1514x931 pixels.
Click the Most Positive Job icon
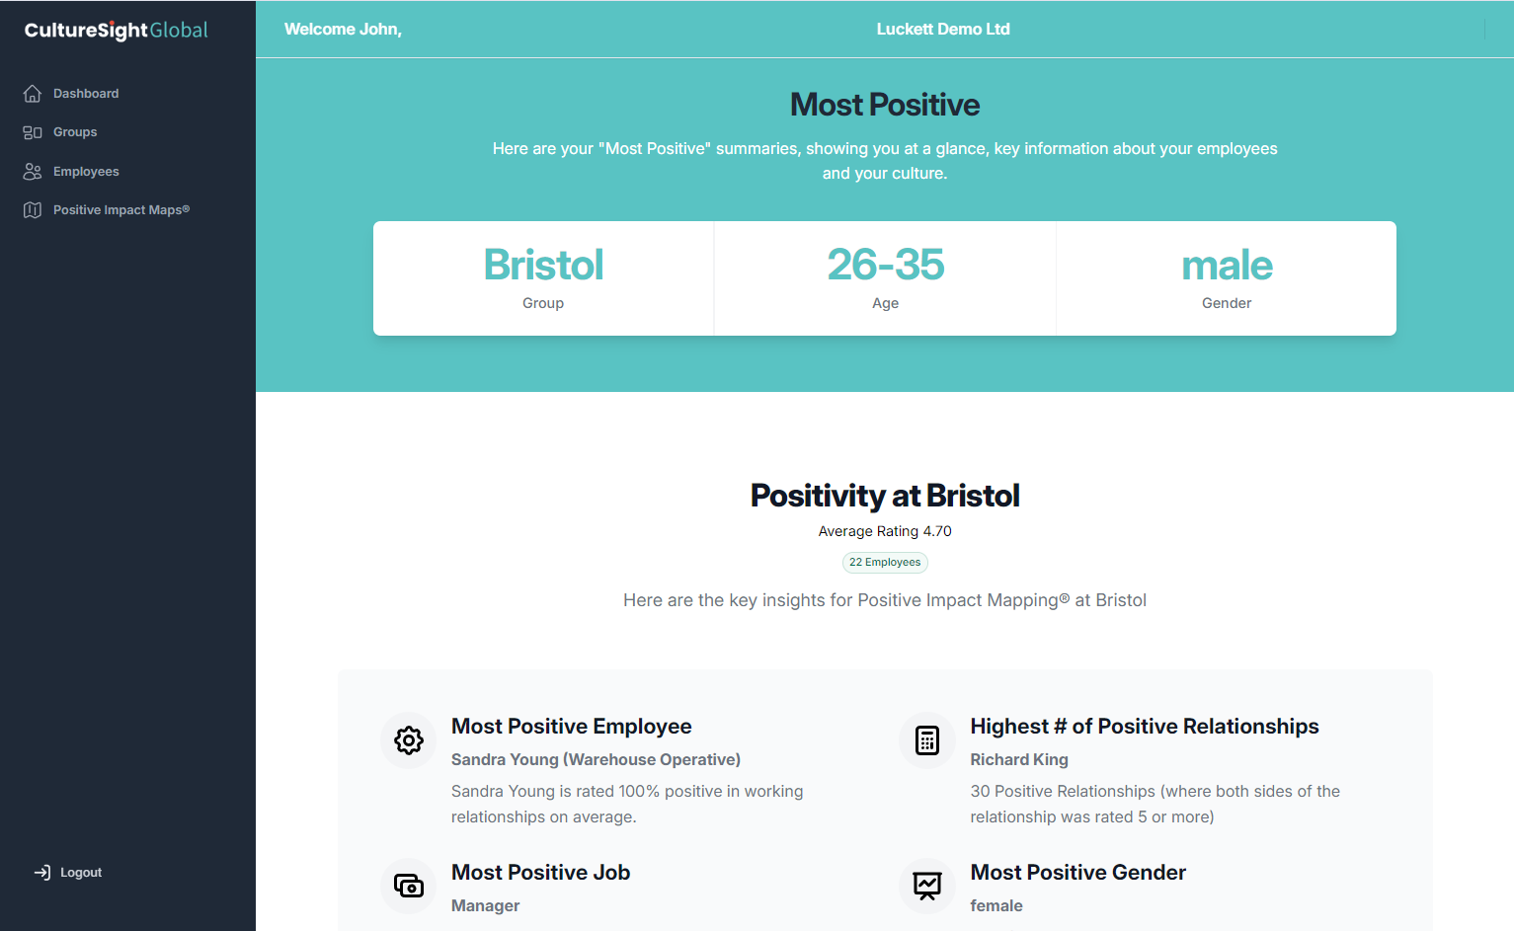point(409,886)
